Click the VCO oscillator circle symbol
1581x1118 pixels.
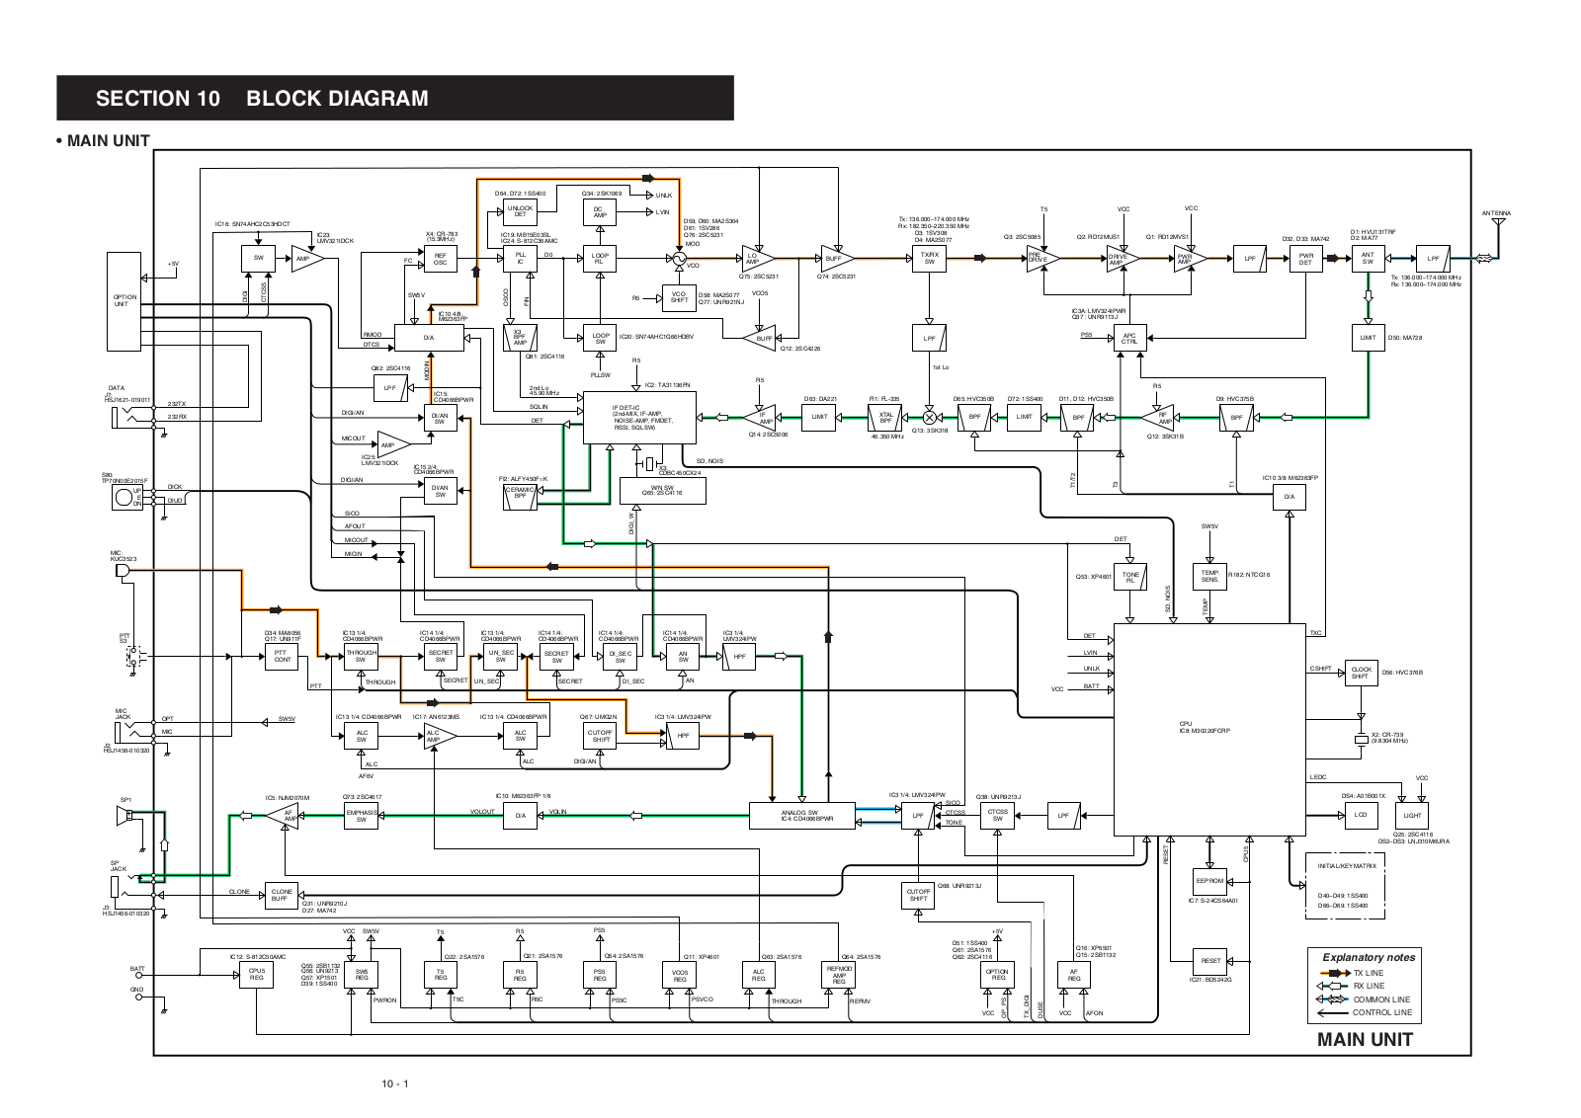[x=680, y=259]
